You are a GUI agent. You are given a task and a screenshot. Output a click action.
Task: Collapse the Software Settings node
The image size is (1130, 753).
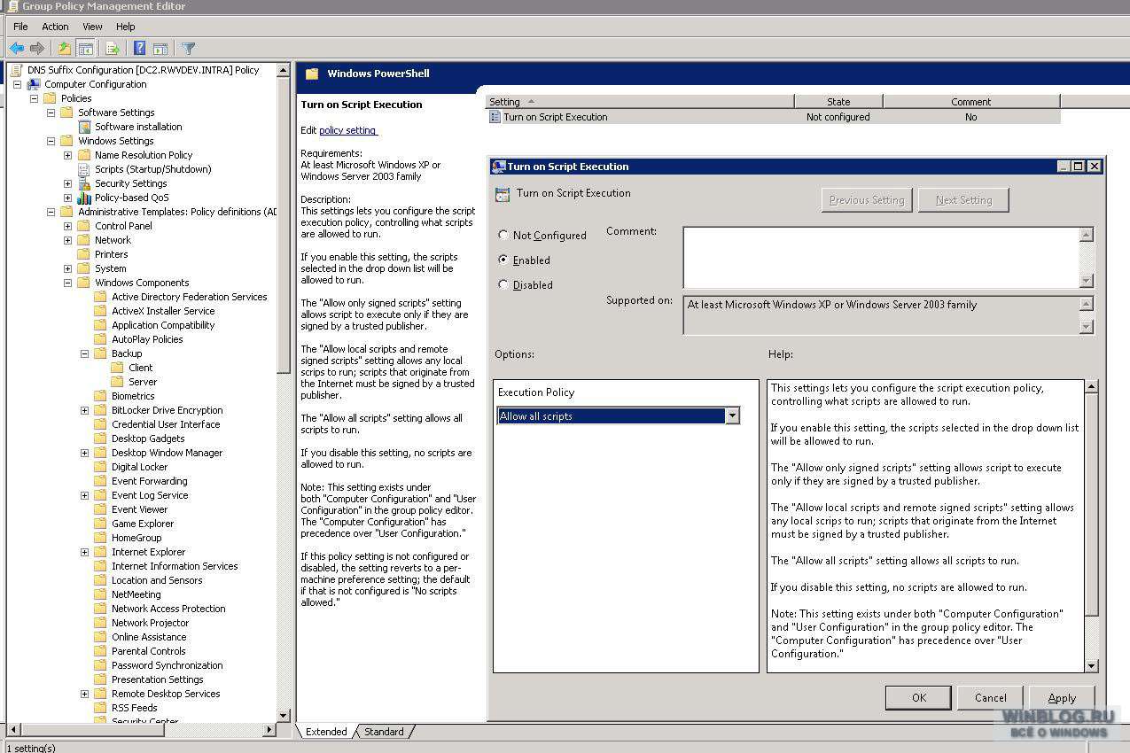coord(51,113)
